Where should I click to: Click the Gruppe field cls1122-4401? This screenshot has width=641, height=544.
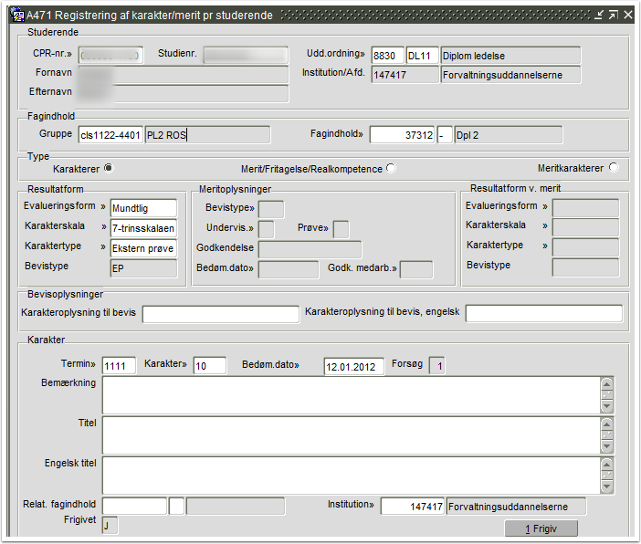click(x=110, y=135)
